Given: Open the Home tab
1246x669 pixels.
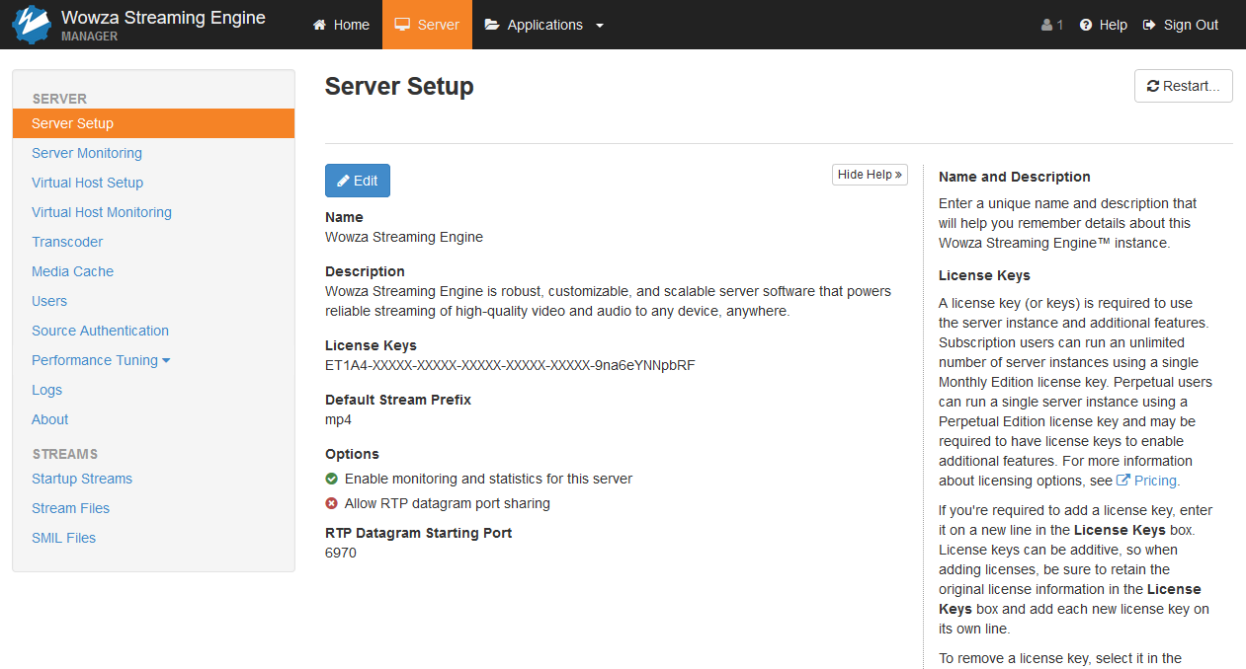Looking at the screenshot, I should 341,25.
